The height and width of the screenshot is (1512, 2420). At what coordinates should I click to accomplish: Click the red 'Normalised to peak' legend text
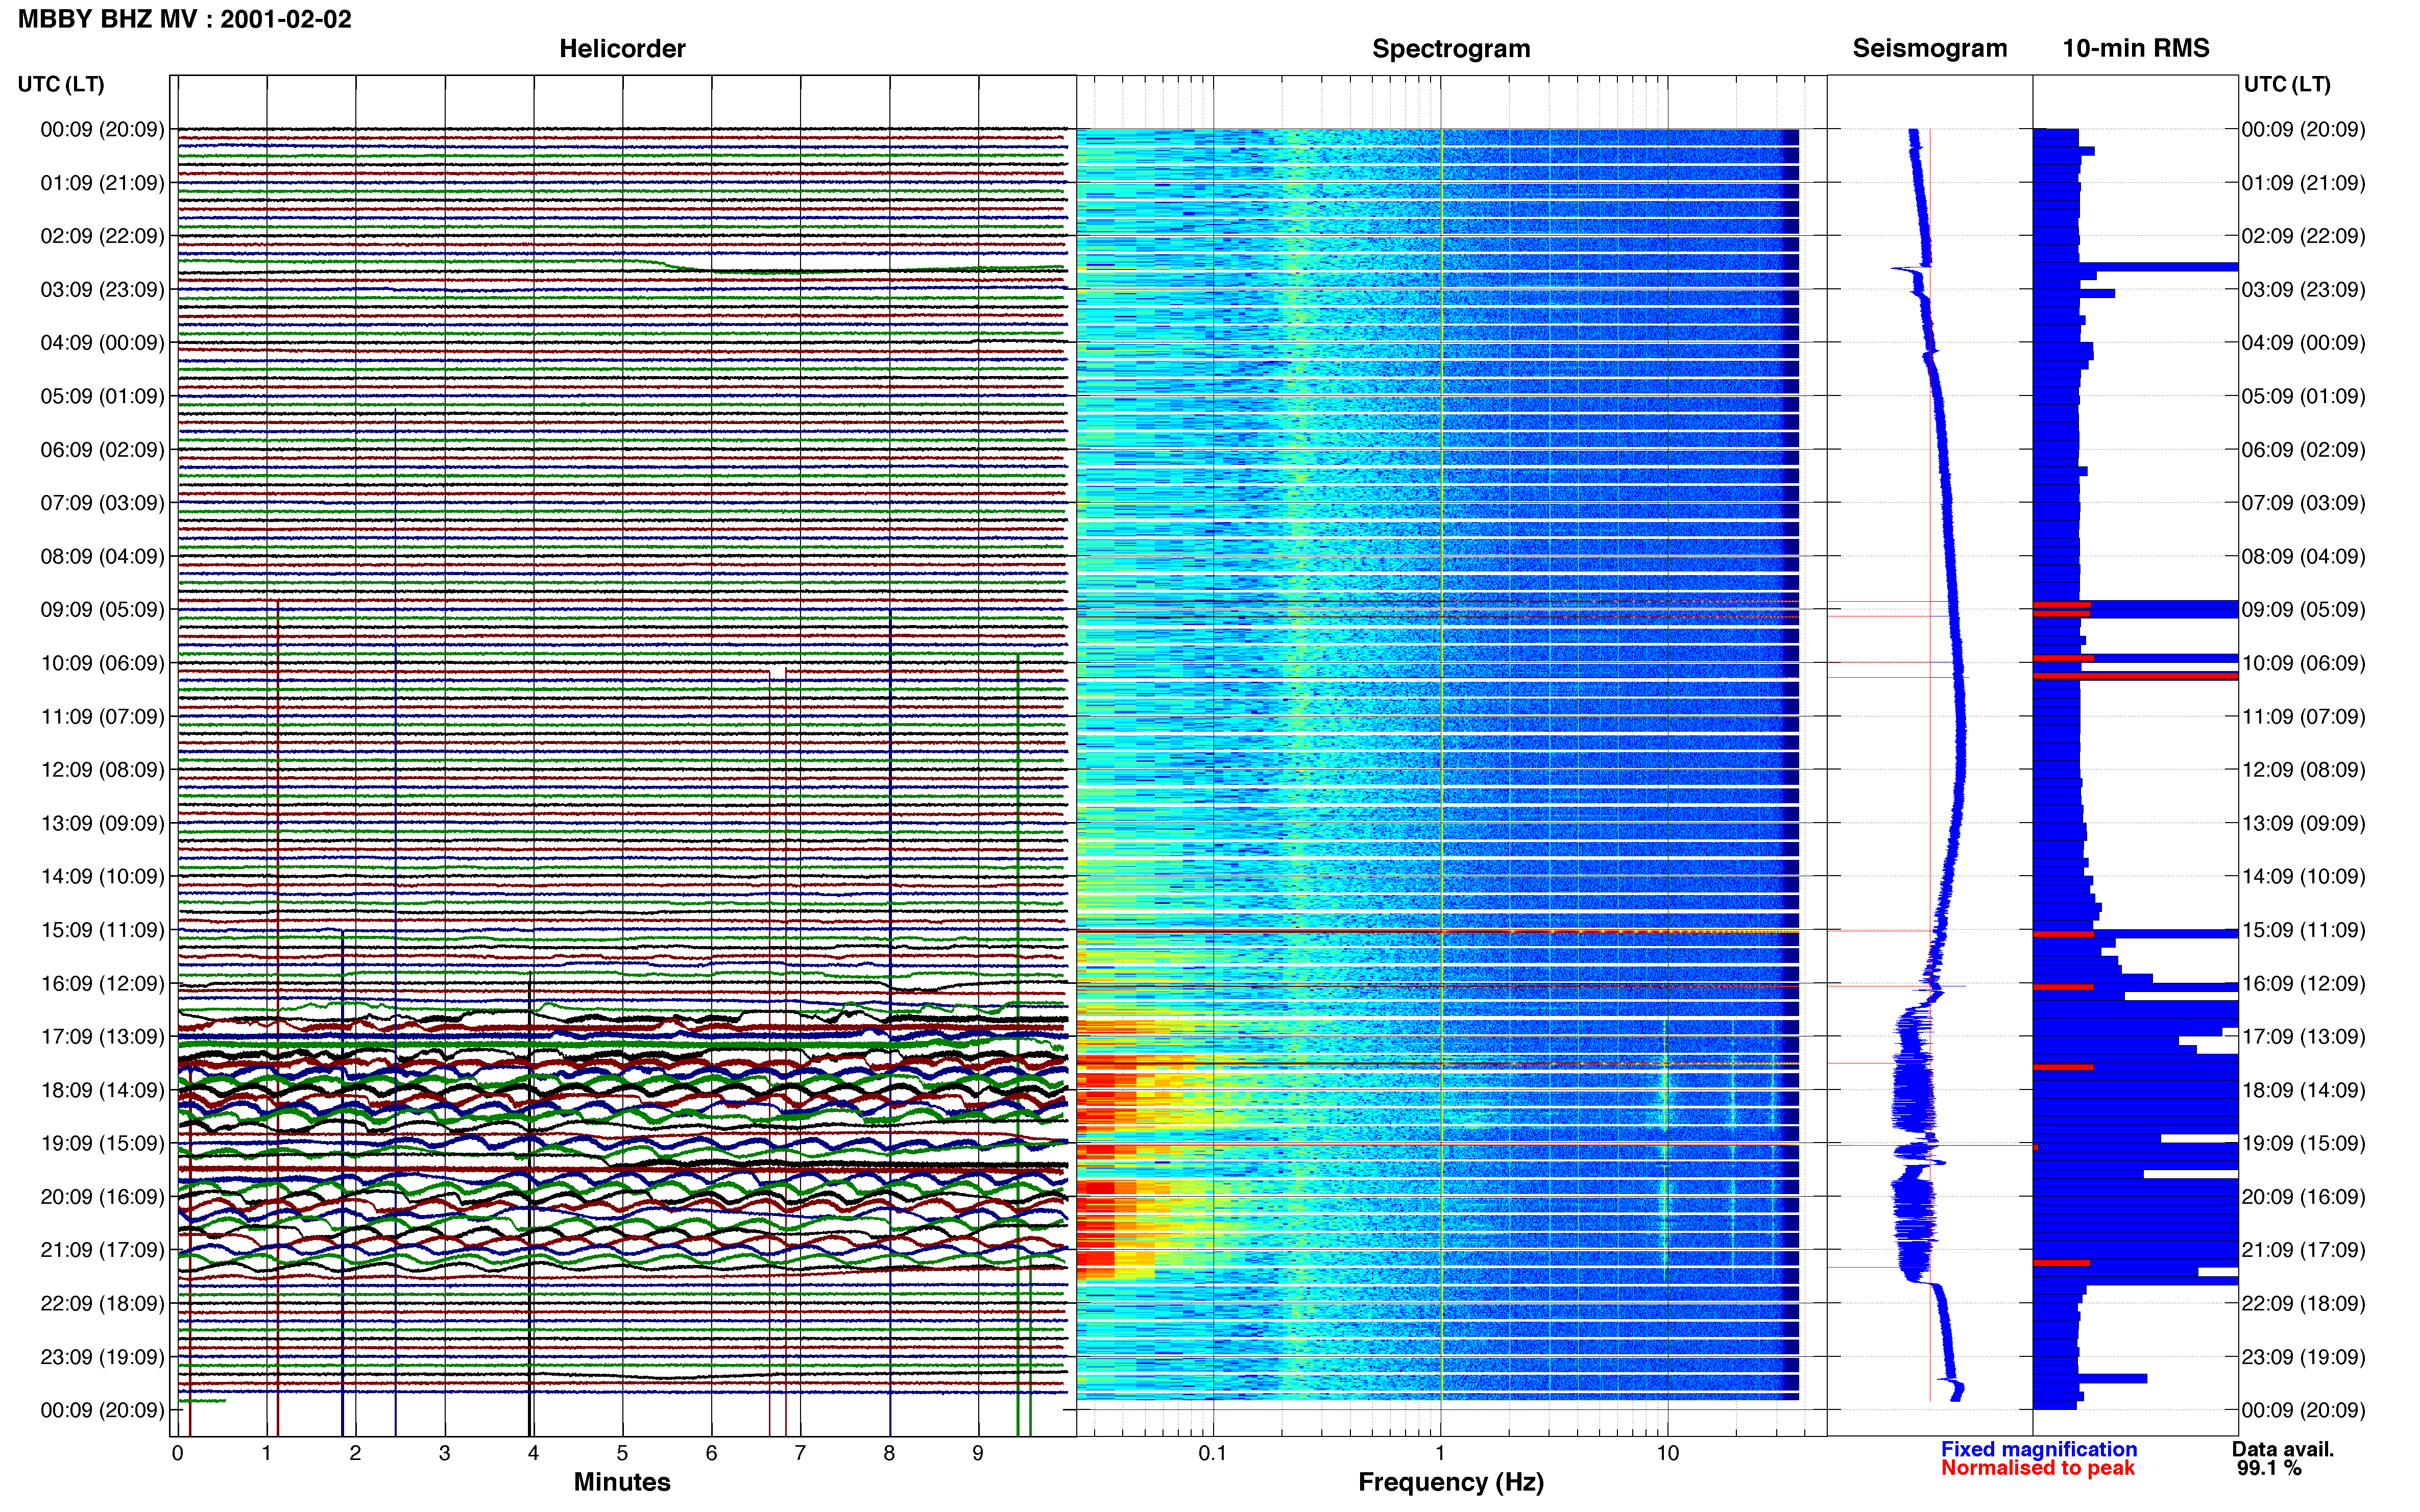coord(2038,1468)
